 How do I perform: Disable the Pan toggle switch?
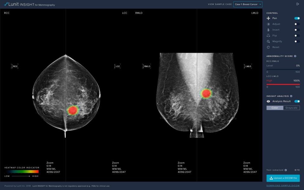297,18
